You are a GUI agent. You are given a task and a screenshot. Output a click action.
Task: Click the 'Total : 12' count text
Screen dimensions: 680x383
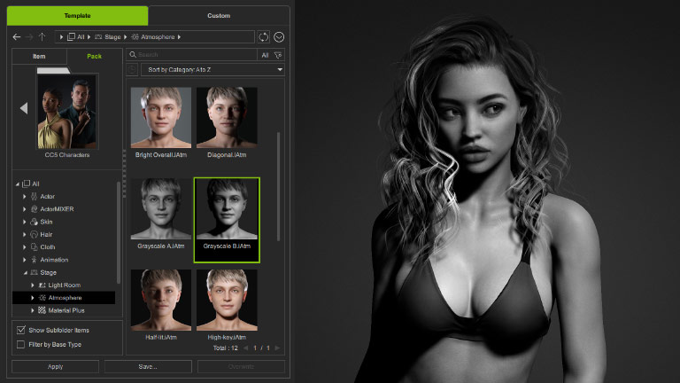226,348
